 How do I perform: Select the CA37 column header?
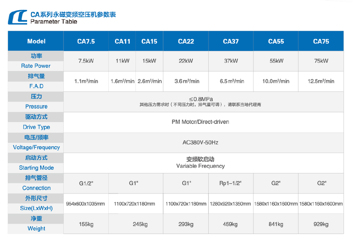pyautogui.click(x=231, y=41)
